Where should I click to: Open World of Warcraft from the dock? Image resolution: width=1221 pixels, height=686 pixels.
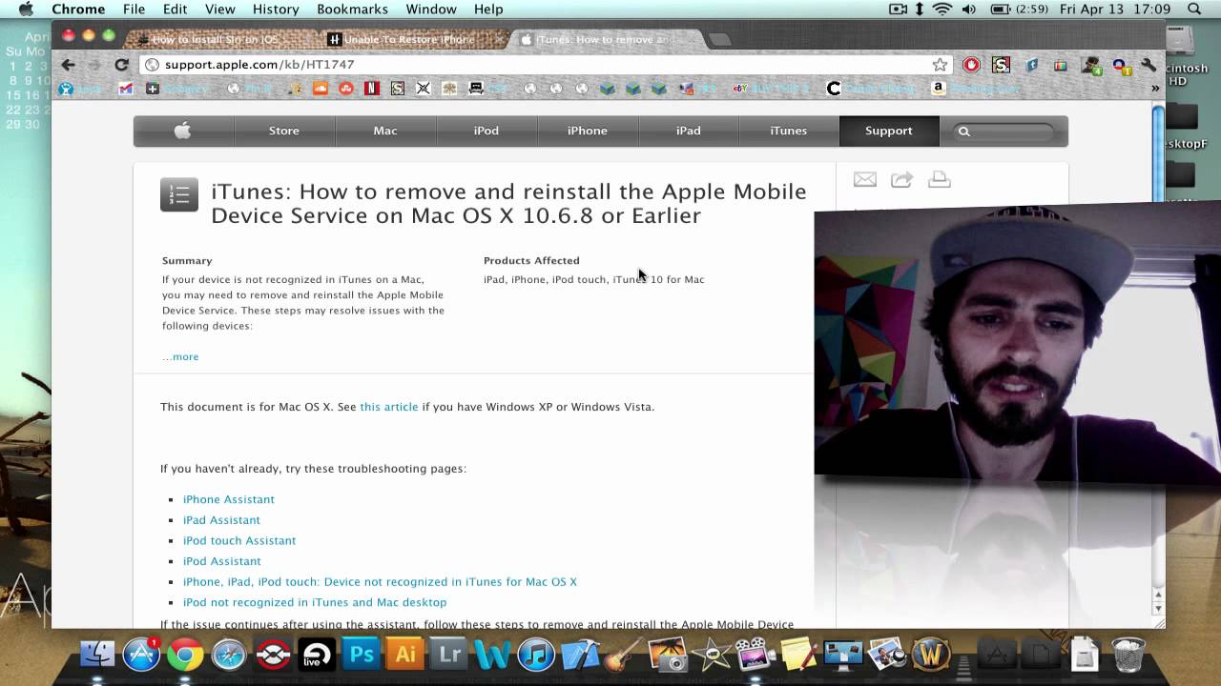[931, 656]
